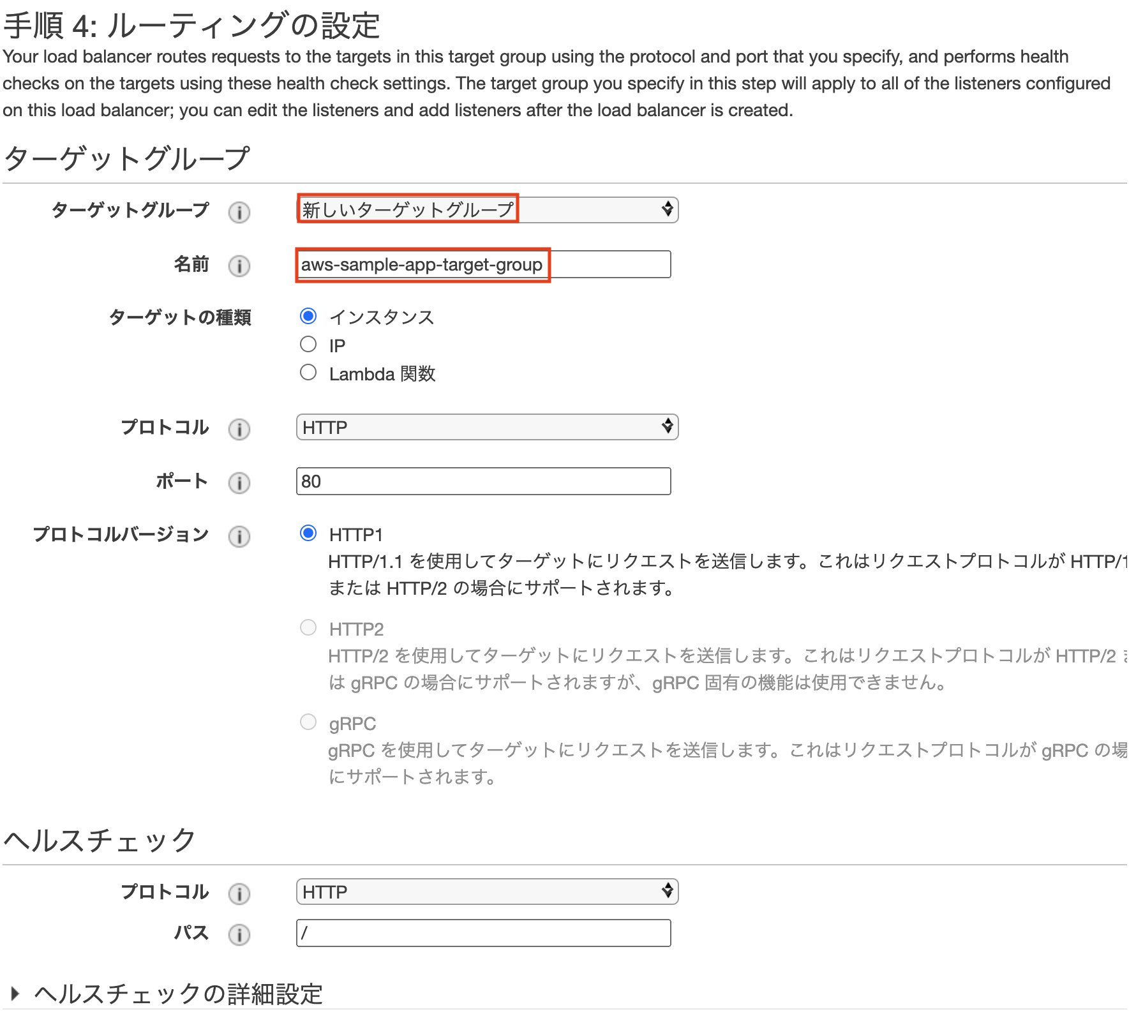Click info icon next to ターゲットグループ label
Screen dimensions: 1136x1030
click(x=239, y=212)
